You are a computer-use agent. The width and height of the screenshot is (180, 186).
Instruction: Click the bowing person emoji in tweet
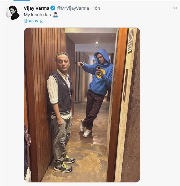coord(56,15)
